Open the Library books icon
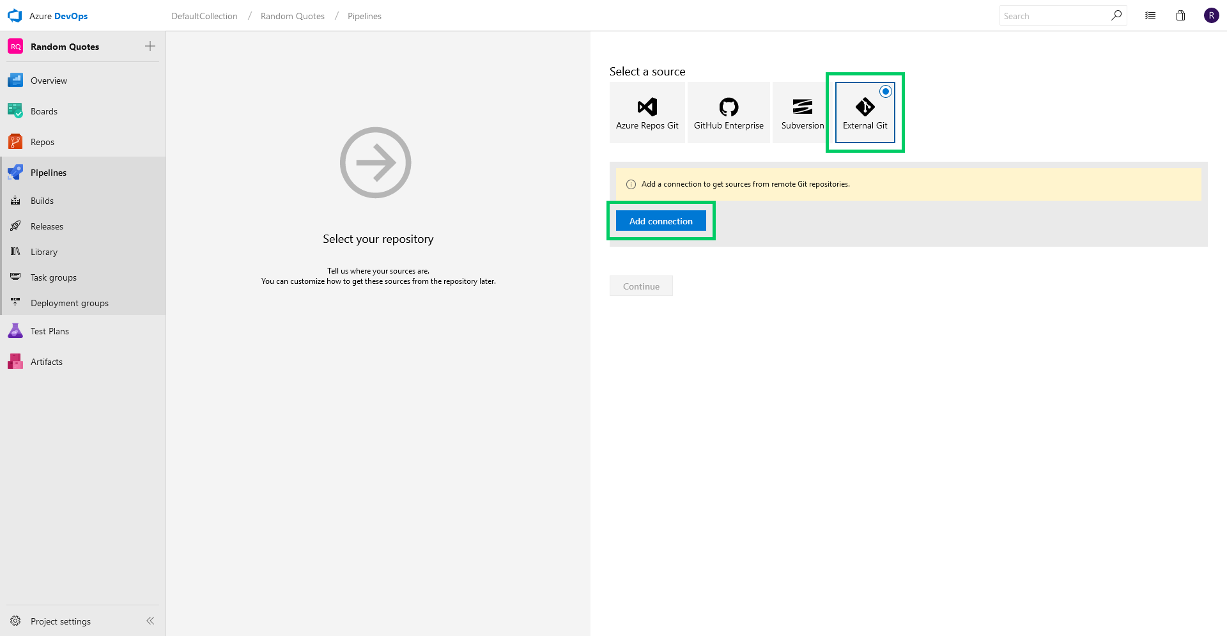The height and width of the screenshot is (636, 1227). tap(15, 252)
